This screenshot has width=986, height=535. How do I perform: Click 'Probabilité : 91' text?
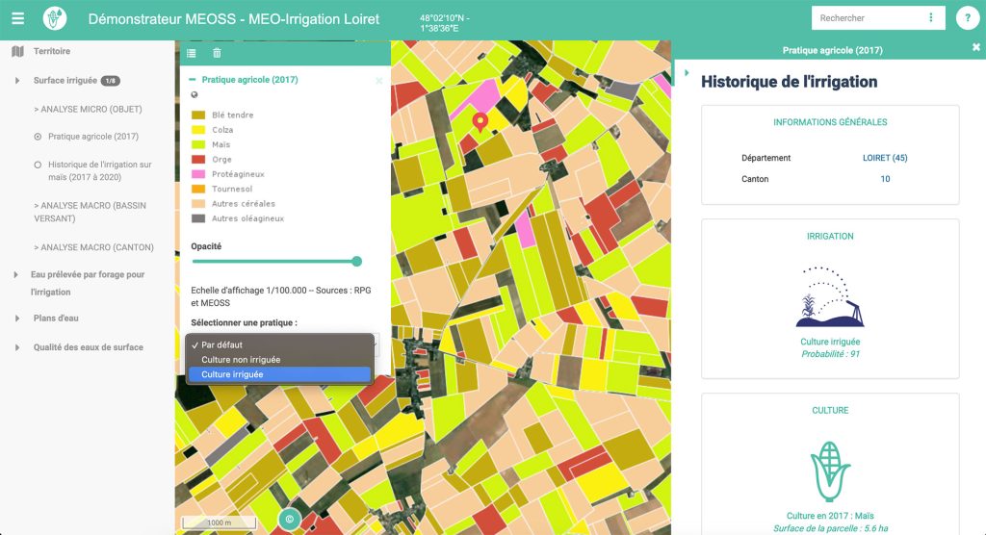tap(830, 354)
